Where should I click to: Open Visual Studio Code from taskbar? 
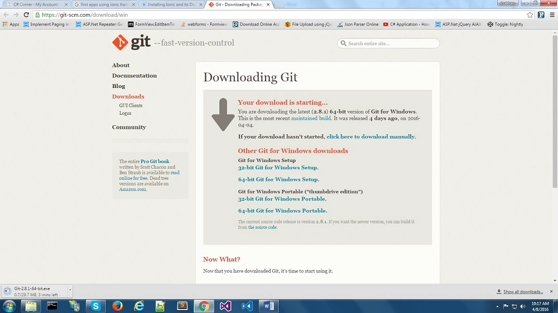pyautogui.click(x=247, y=306)
